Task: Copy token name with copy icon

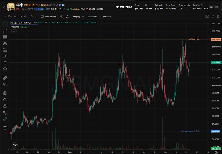Action: (54, 5)
